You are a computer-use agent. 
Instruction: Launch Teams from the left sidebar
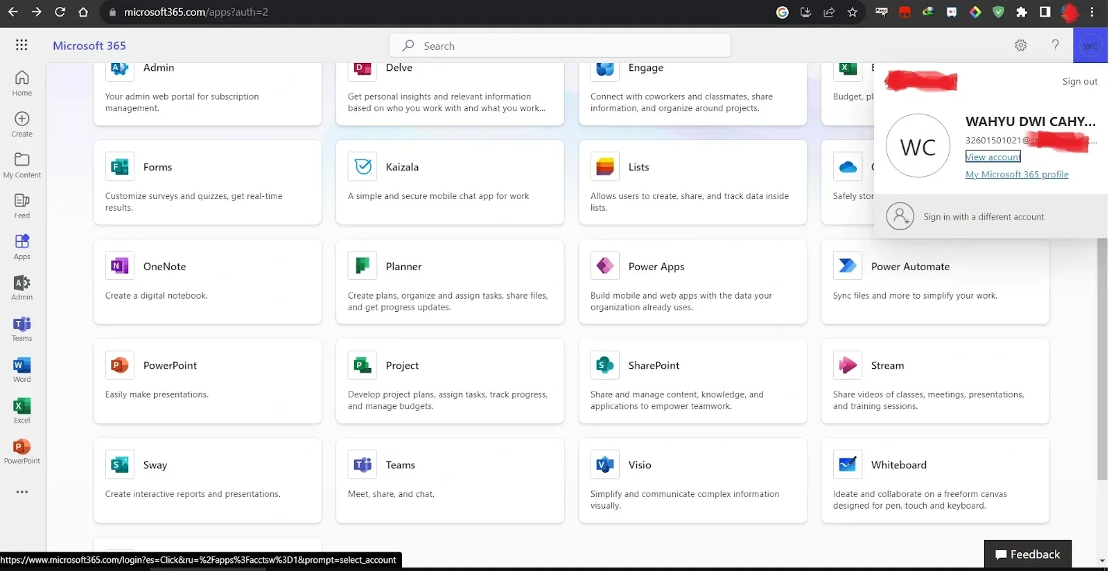22,328
